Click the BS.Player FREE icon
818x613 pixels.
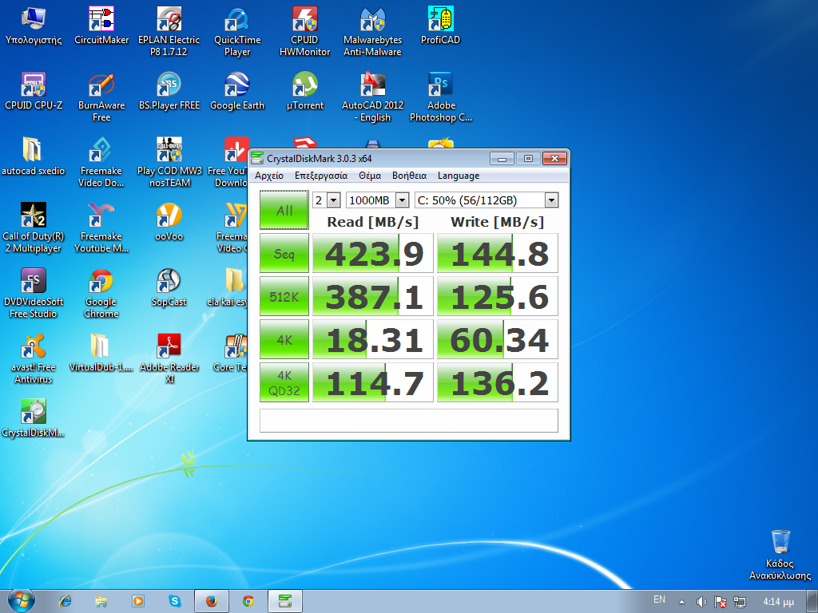tap(169, 91)
